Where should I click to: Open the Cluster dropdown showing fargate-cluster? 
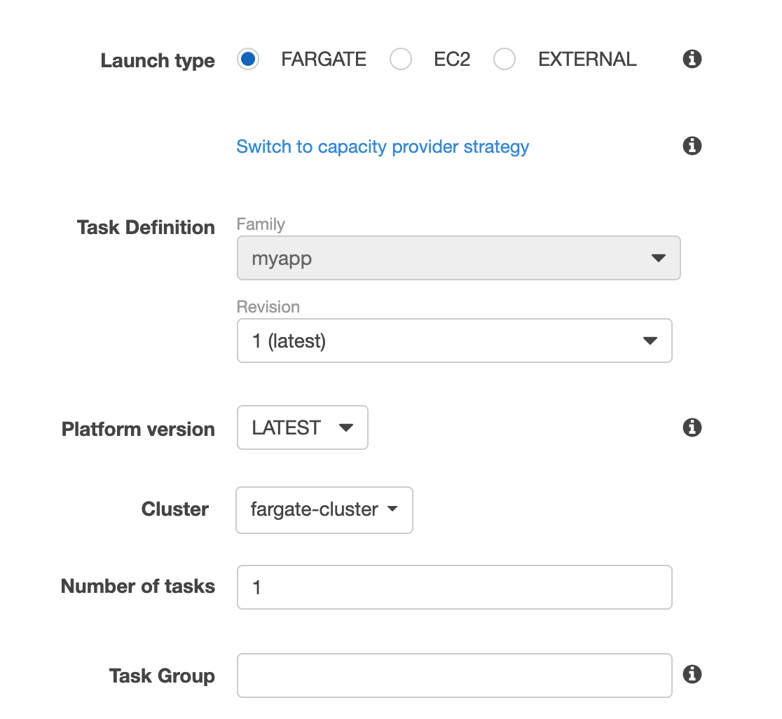coord(324,509)
